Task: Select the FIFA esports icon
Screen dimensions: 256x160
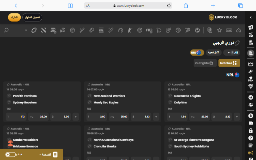Action: (149, 30)
